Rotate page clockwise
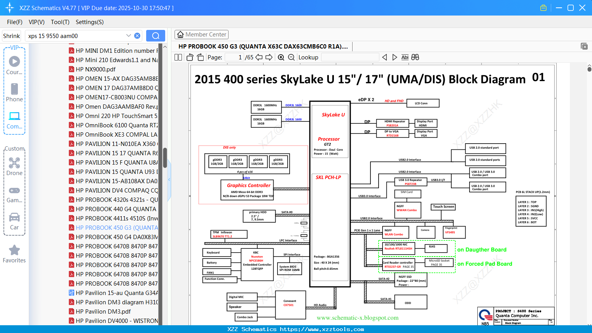Screen dimensions: 592x333 [x=200, y=57]
